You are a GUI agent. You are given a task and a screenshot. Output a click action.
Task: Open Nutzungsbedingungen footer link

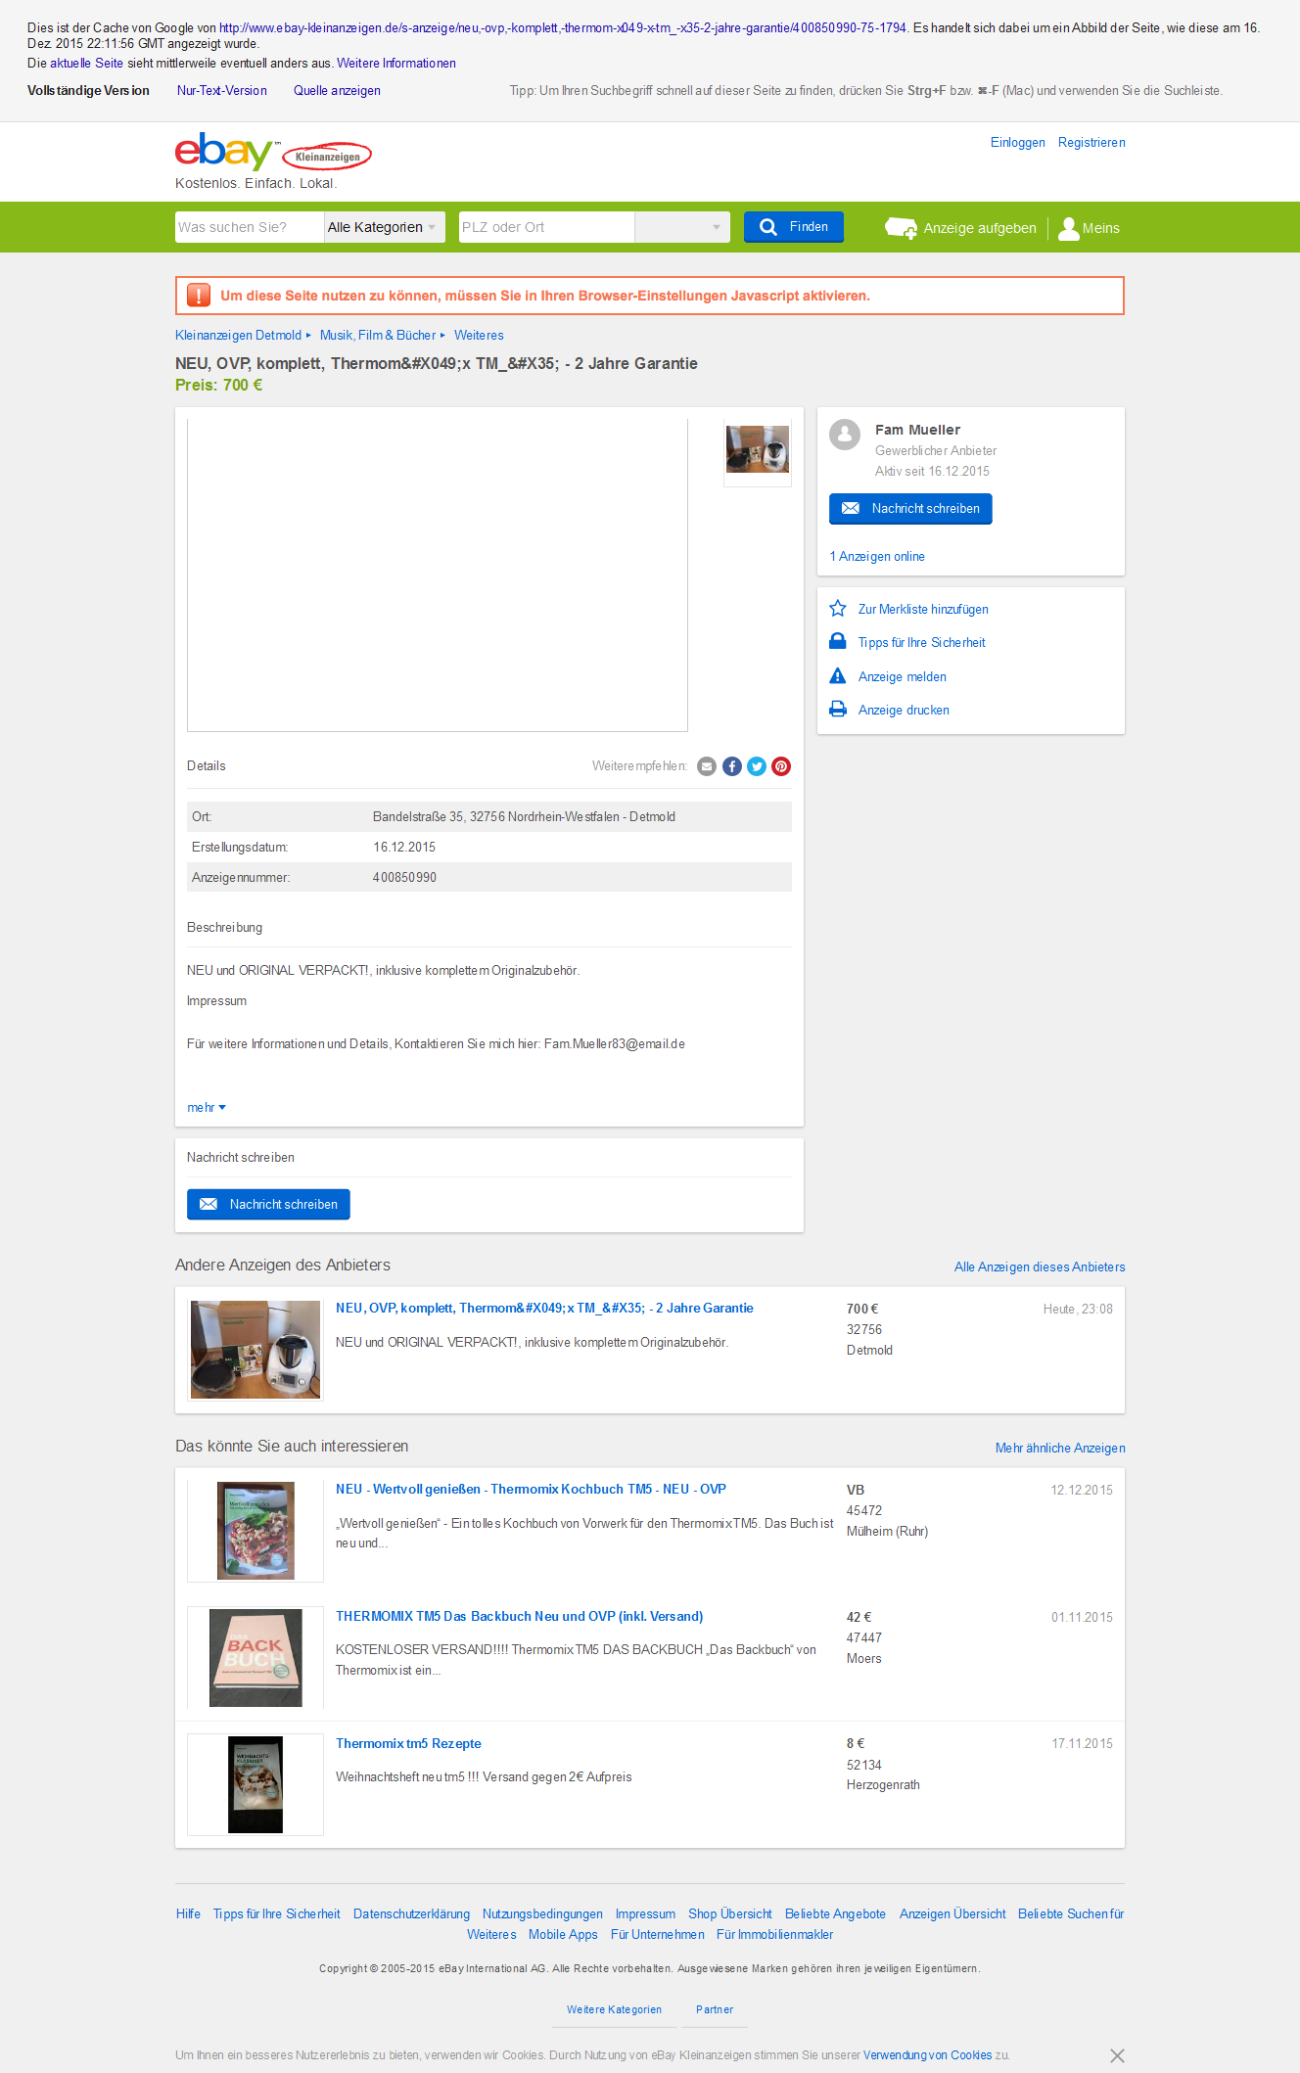click(542, 1914)
